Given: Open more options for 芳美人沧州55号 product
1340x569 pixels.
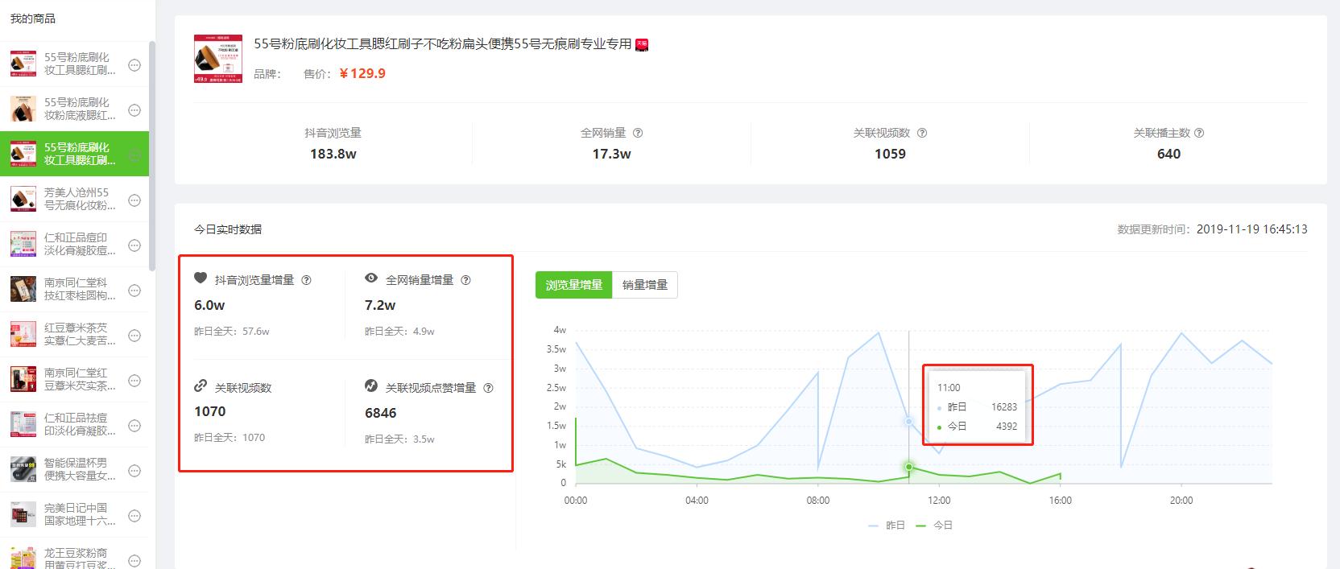Looking at the screenshot, I should (x=134, y=200).
